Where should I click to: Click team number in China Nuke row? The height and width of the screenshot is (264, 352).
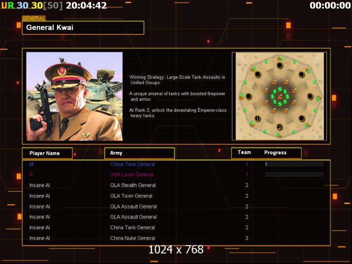247,238
